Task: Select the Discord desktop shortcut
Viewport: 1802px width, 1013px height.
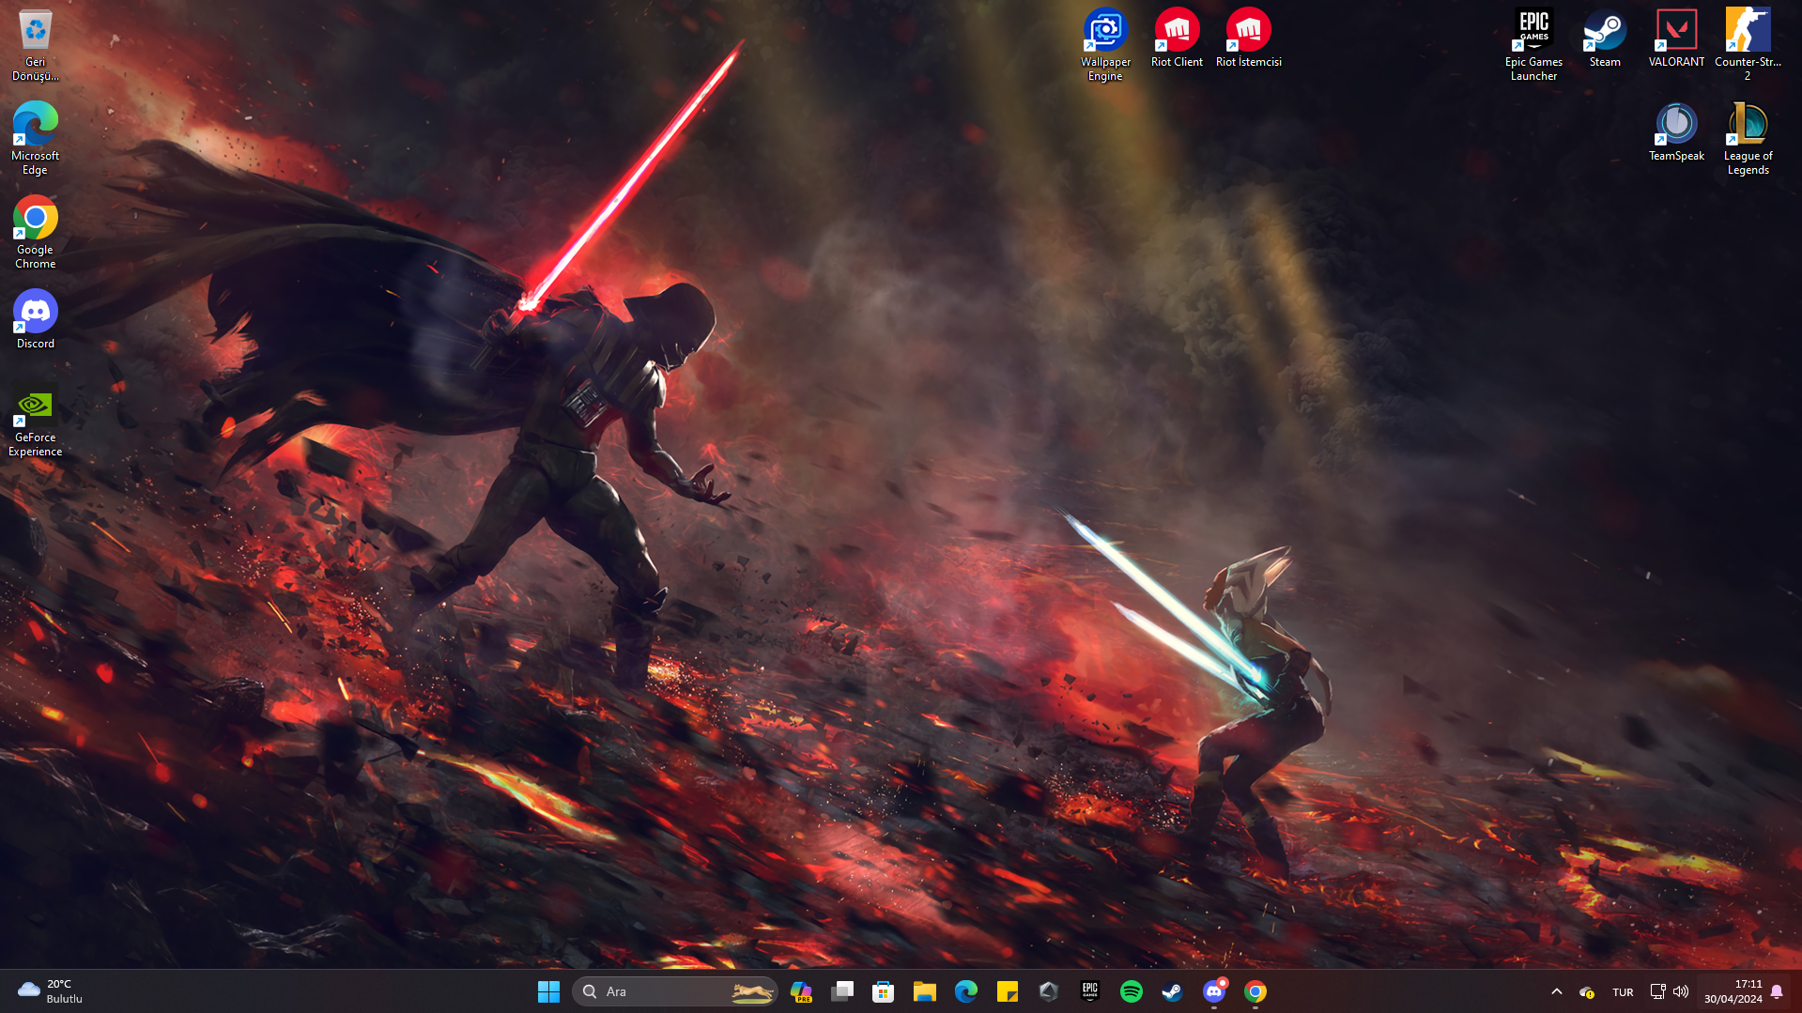Action: 35,320
